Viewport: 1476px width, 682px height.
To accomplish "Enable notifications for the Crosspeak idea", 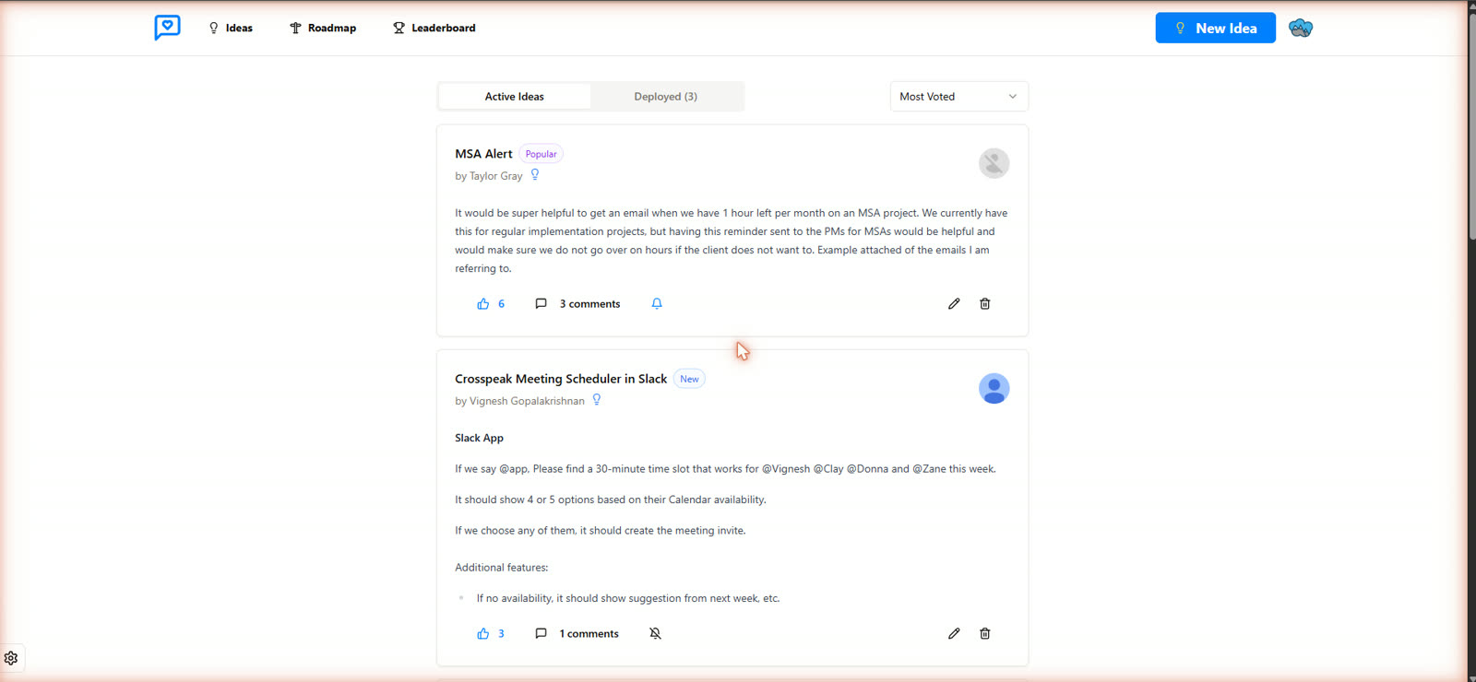I will pyautogui.click(x=655, y=633).
